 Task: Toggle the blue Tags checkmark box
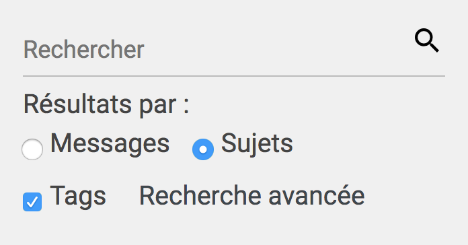[x=32, y=202]
